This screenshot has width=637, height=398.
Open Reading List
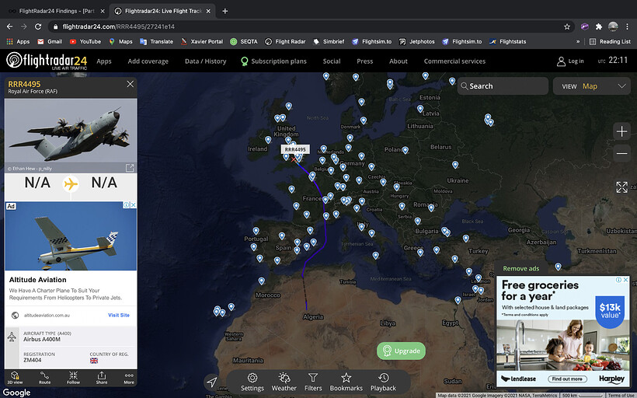pos(610,41)
